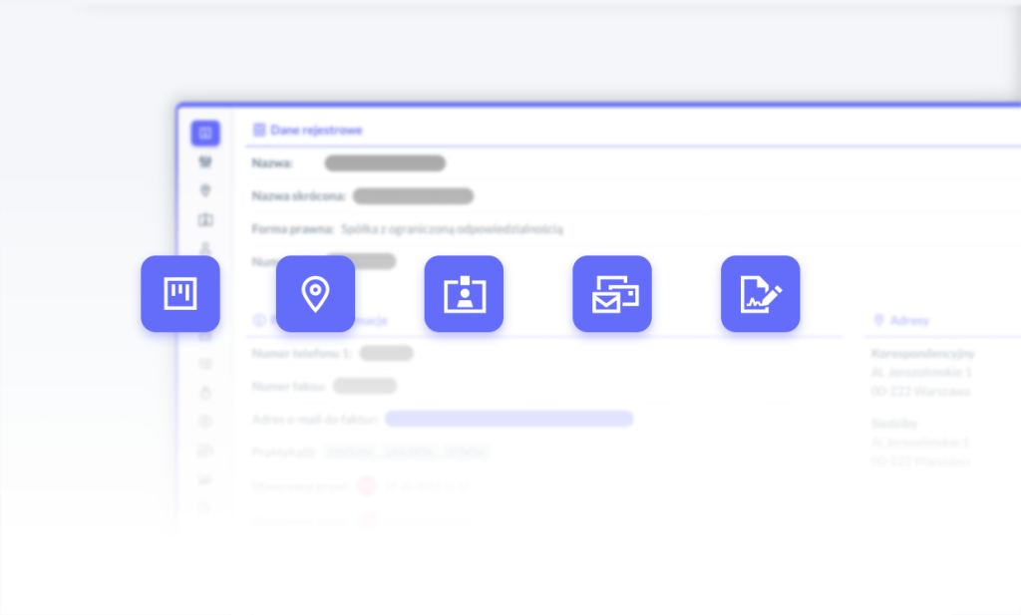Click the redacted value next to Nazwa skrócona:
Image resolution: width=1021 pixels, height=615 pixels.
414,196
